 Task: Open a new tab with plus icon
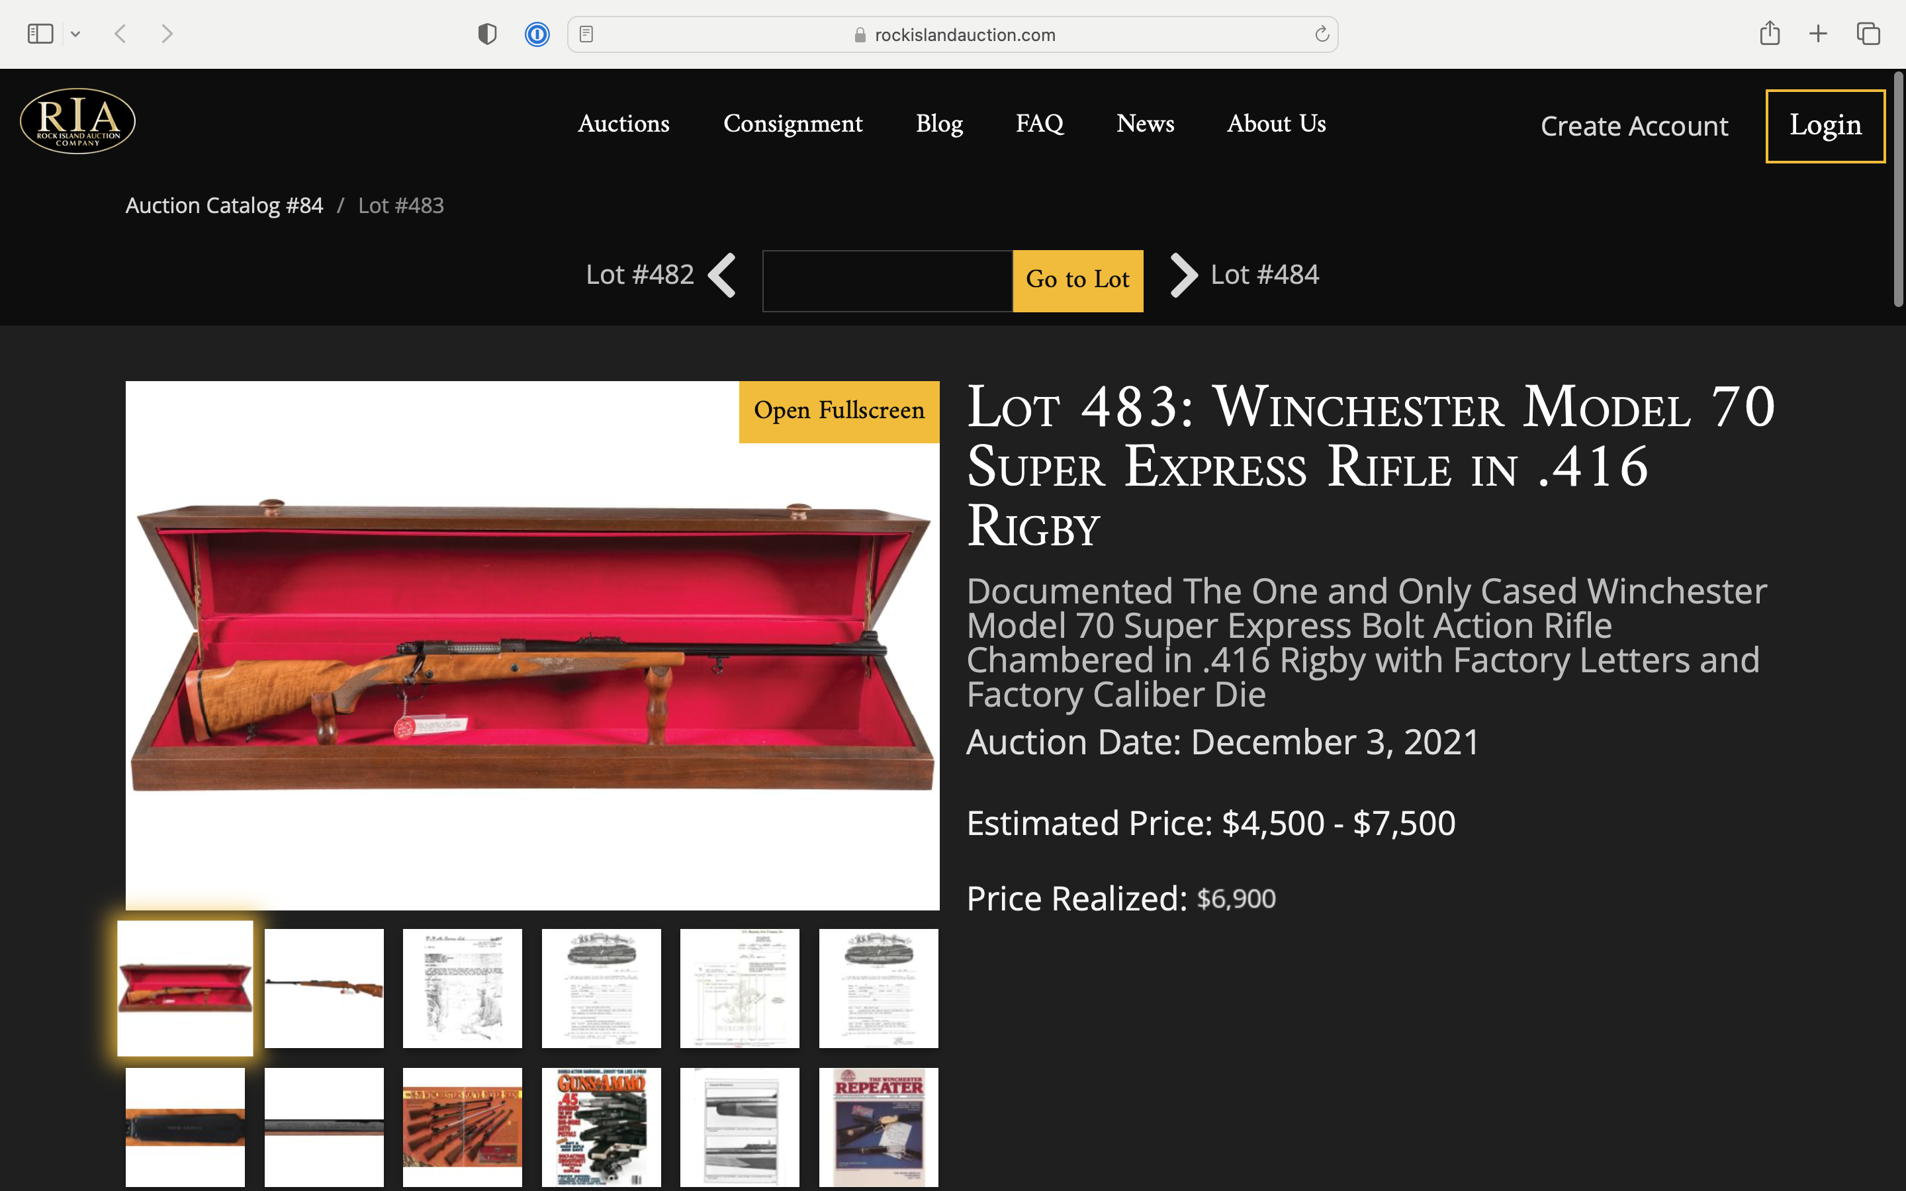(x=1818, y=34)
